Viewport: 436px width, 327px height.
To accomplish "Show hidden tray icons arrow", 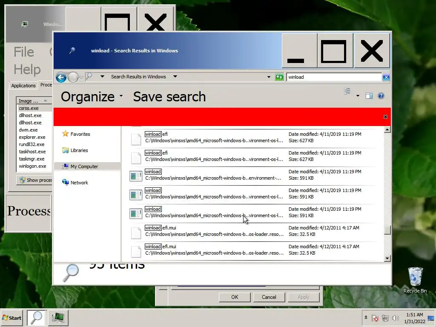I will tap(366, 318).
